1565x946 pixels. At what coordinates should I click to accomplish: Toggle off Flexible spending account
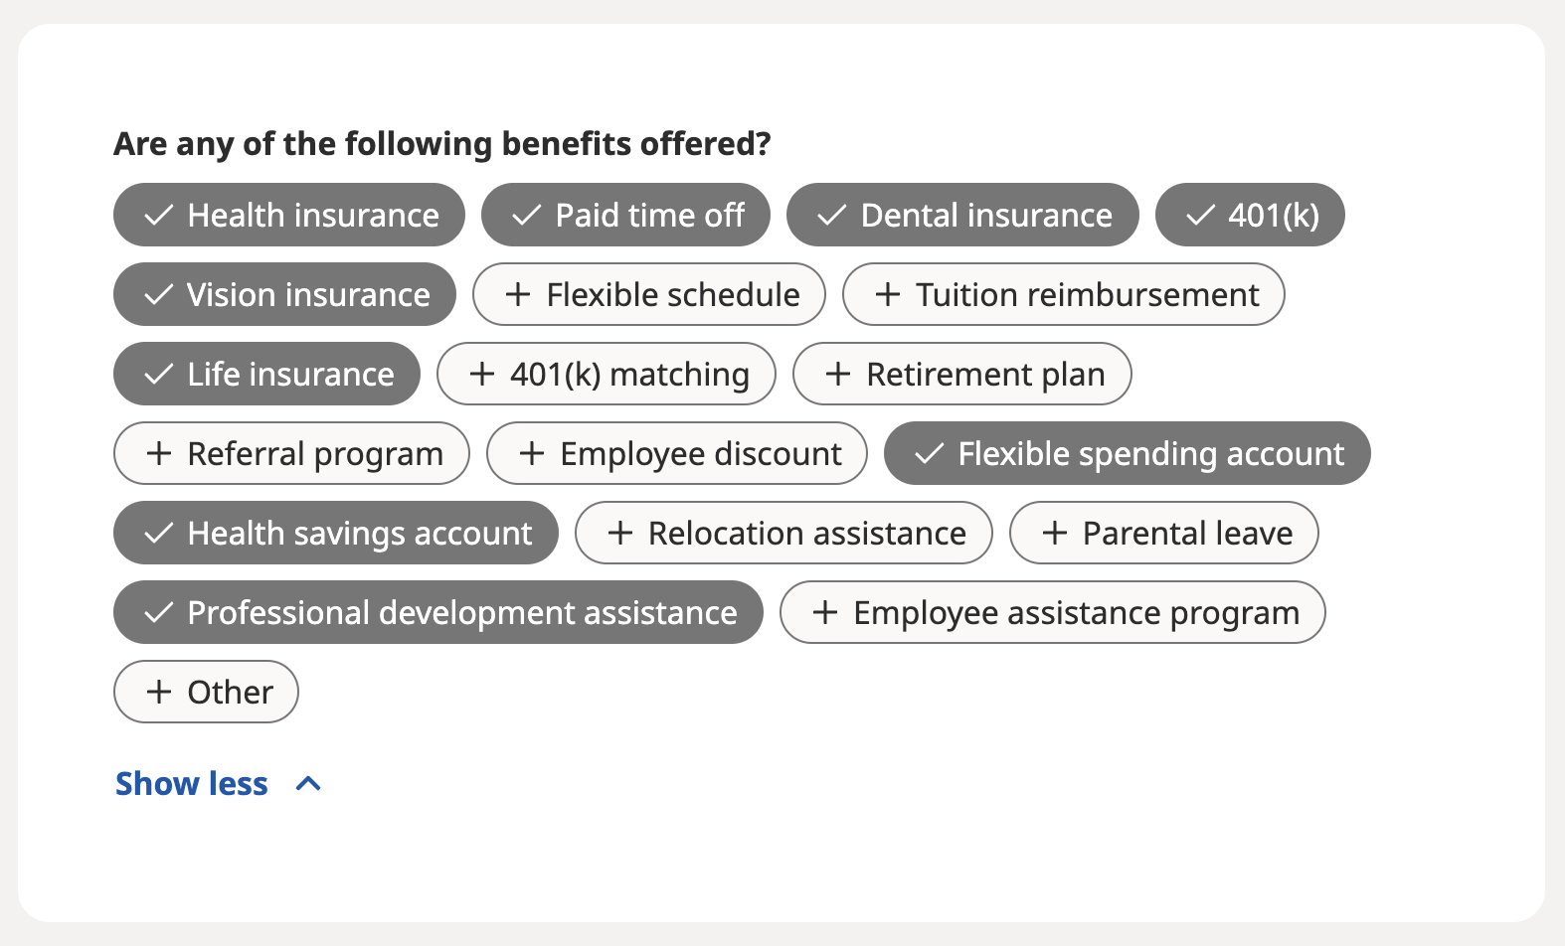pyautogui.click(x=1129, y=453)
